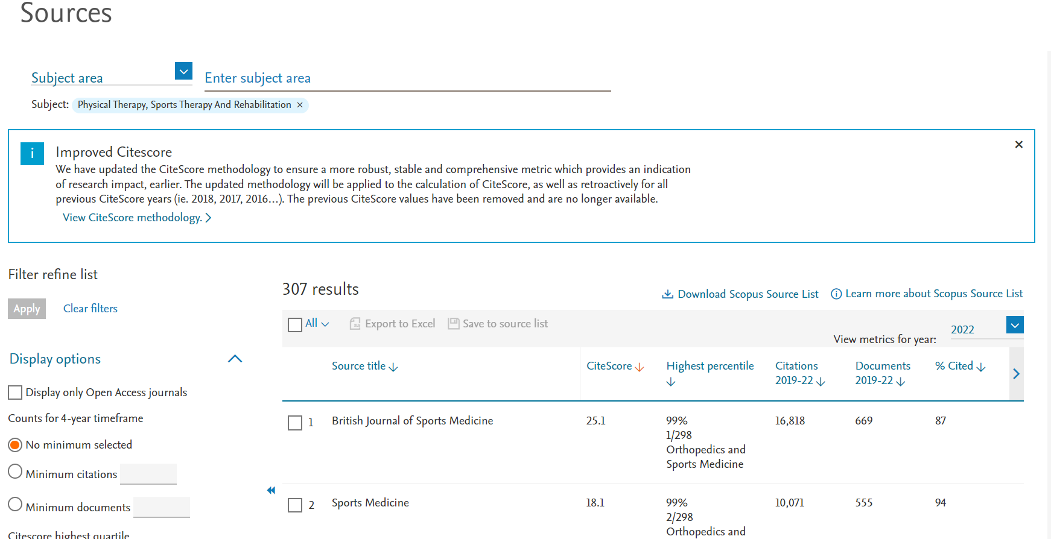Check the Sports Medicine row checkbox

(x=295, y=505)
